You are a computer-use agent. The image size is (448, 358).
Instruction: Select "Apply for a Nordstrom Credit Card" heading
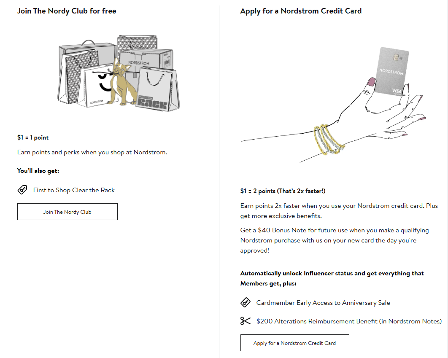tap(301, 11)
